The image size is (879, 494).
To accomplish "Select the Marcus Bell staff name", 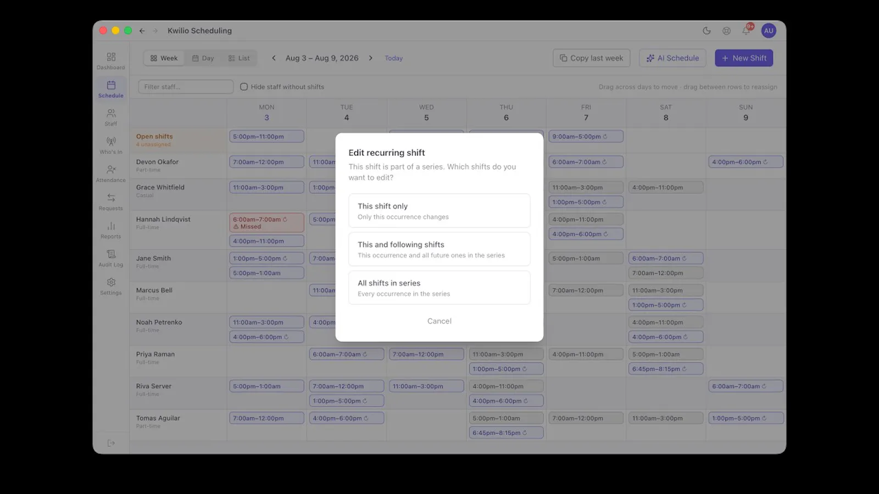I will 154,290.
